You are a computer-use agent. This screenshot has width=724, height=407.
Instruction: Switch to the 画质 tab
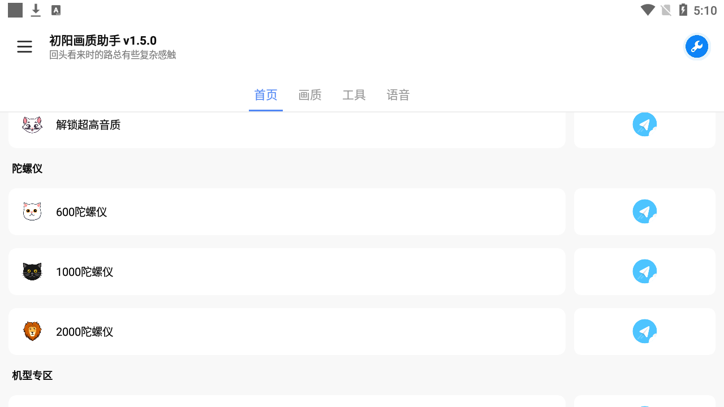[x=310, y=95]
